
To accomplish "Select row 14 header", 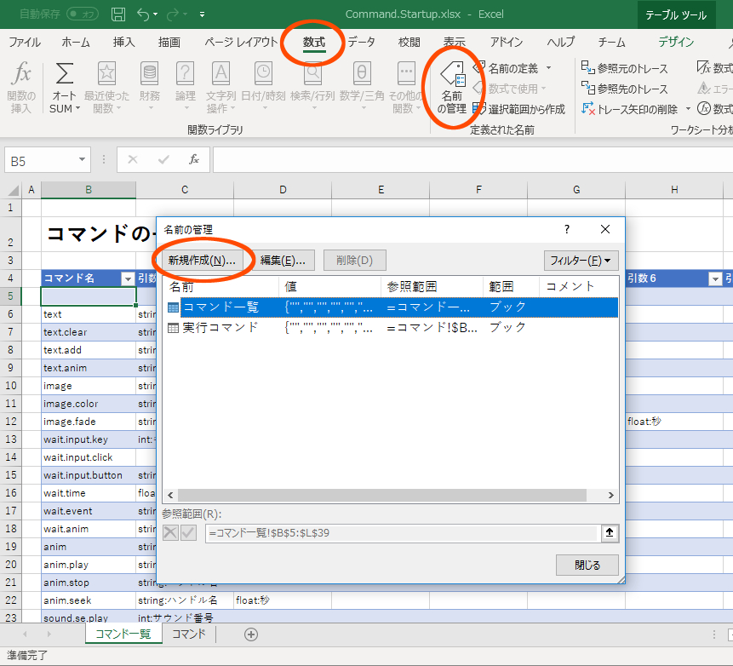I will tap(11, 457).
